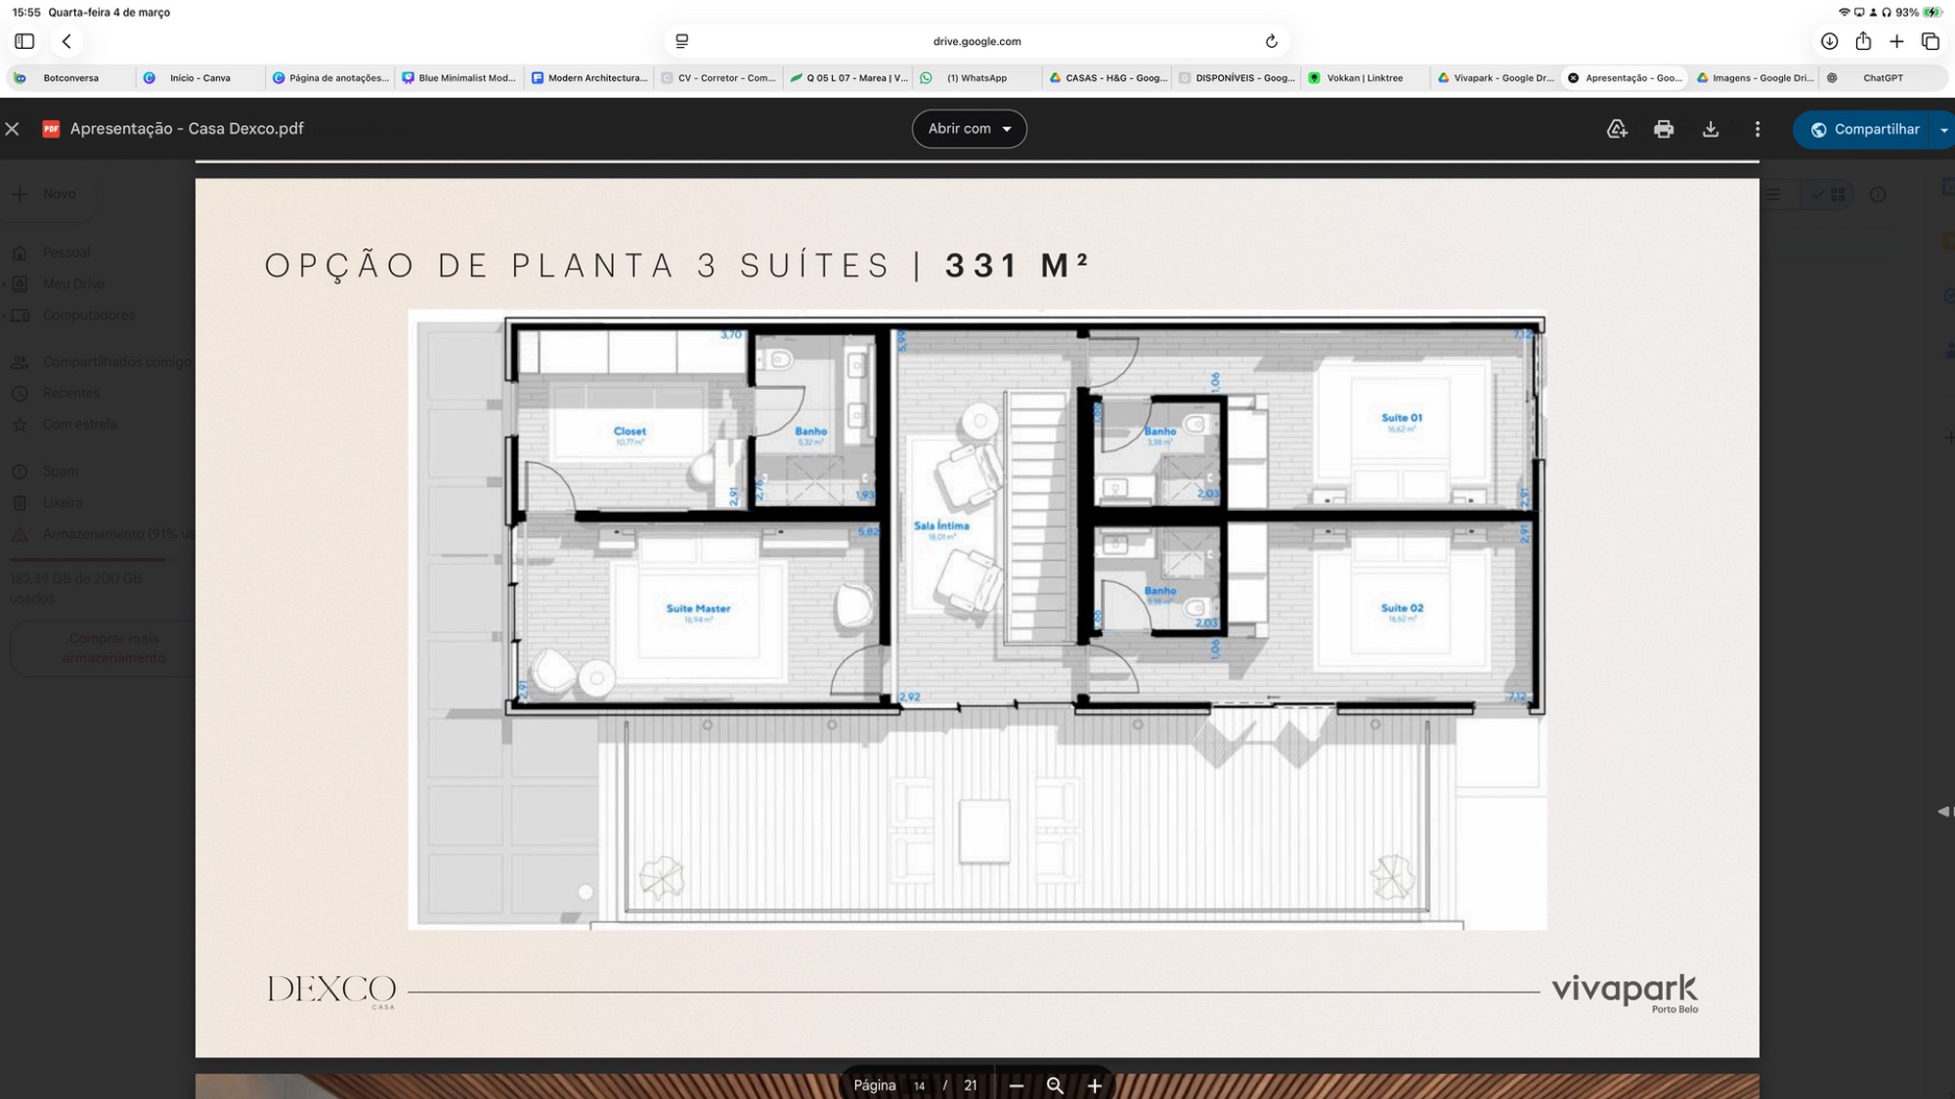
Task: Zoom in with the plus button
Action: click(1095, 1085)
